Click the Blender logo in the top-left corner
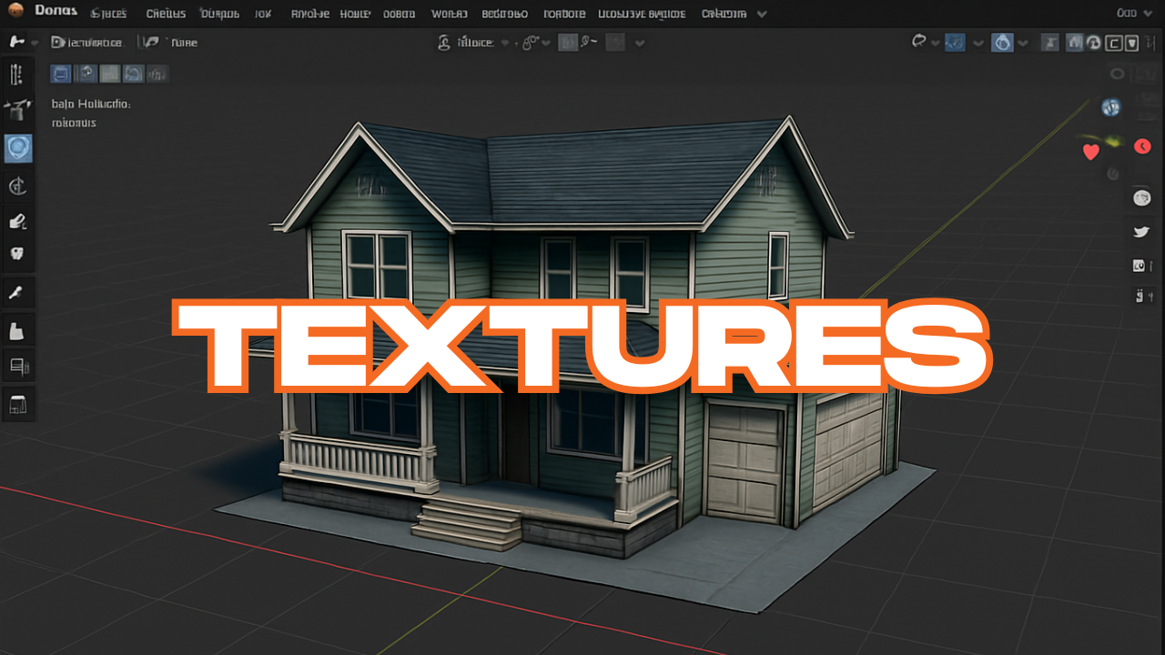The height and width of the screenshot is (655, 1165). tap(15, 13)
